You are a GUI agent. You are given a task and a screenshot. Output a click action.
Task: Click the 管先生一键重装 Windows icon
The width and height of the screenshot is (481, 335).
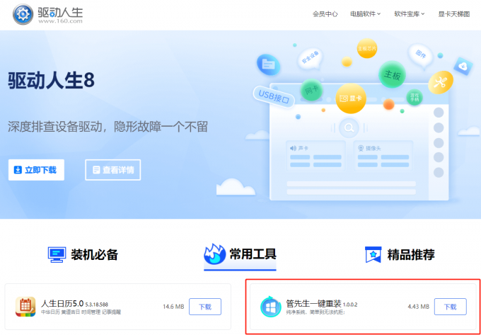click(270, 307)
